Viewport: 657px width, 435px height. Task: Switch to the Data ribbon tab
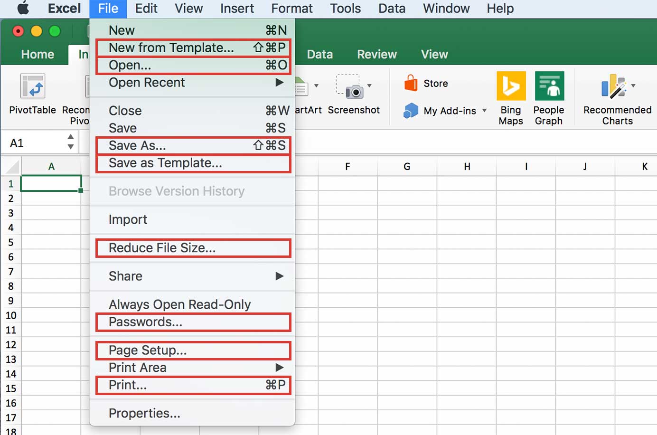[x=320, y=54]
